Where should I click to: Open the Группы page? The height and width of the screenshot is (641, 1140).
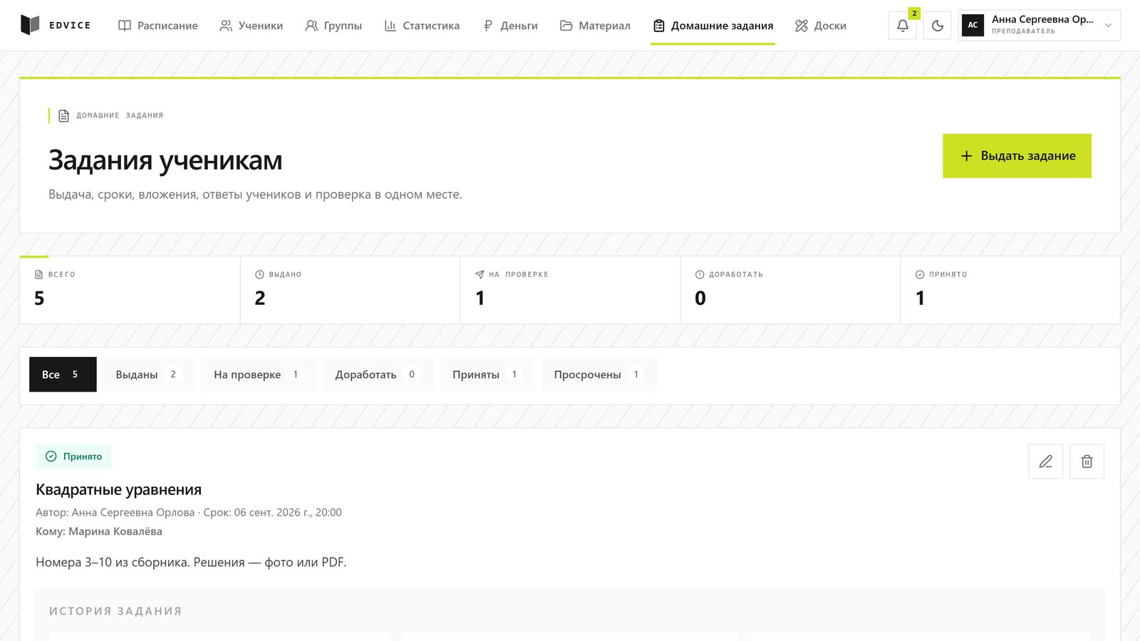[333, 26]
